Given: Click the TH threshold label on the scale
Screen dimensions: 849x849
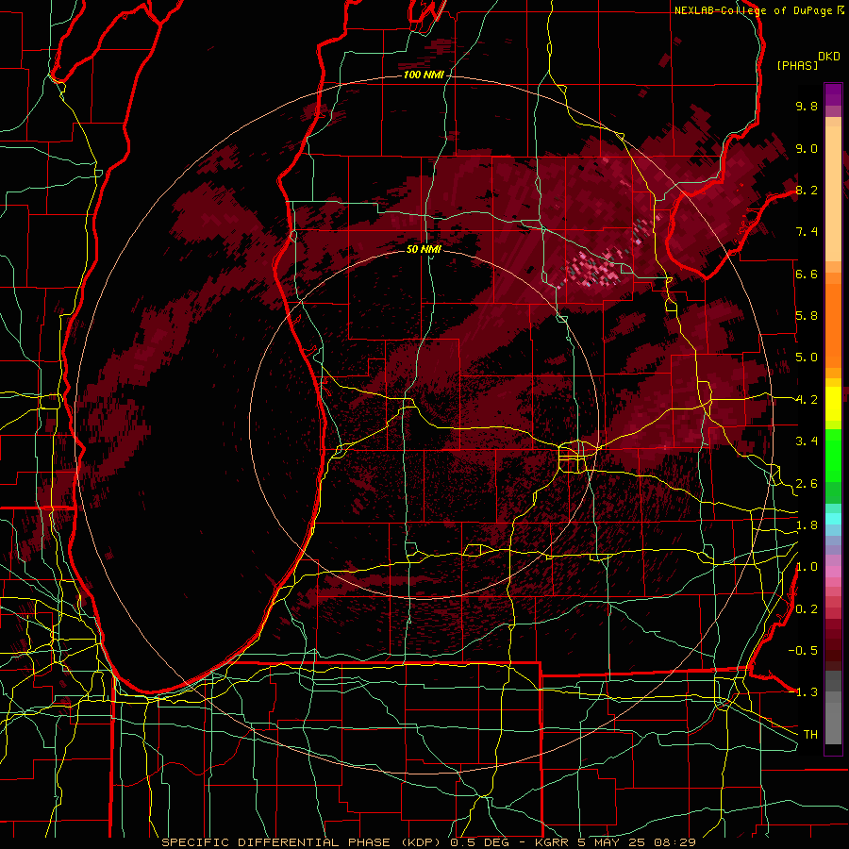Looking at the screenshot, I should click(x=810, y=735).
